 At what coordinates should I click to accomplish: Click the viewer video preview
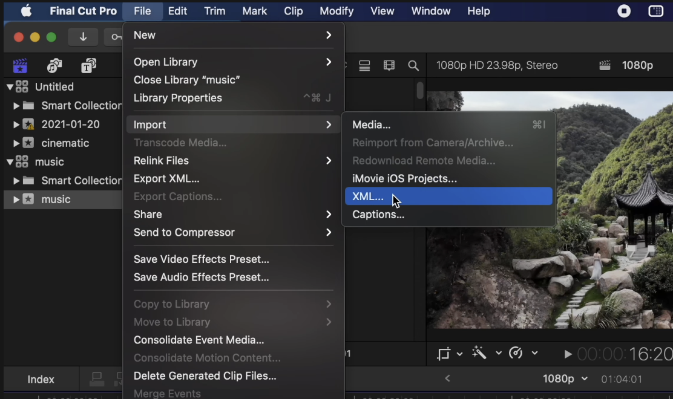point(550,210)
